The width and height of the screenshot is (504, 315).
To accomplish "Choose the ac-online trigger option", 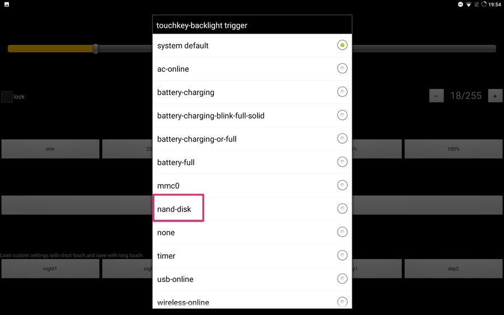I will (342, 69).
